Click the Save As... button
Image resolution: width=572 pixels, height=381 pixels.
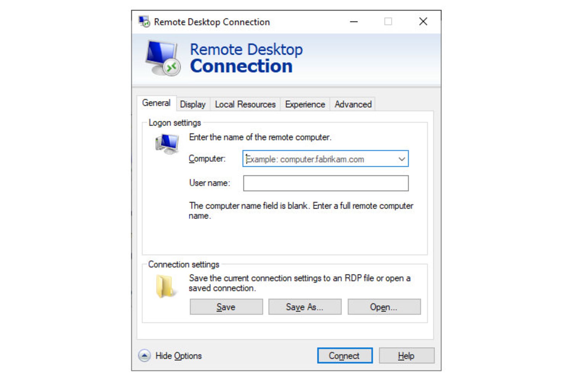(304, 307)
